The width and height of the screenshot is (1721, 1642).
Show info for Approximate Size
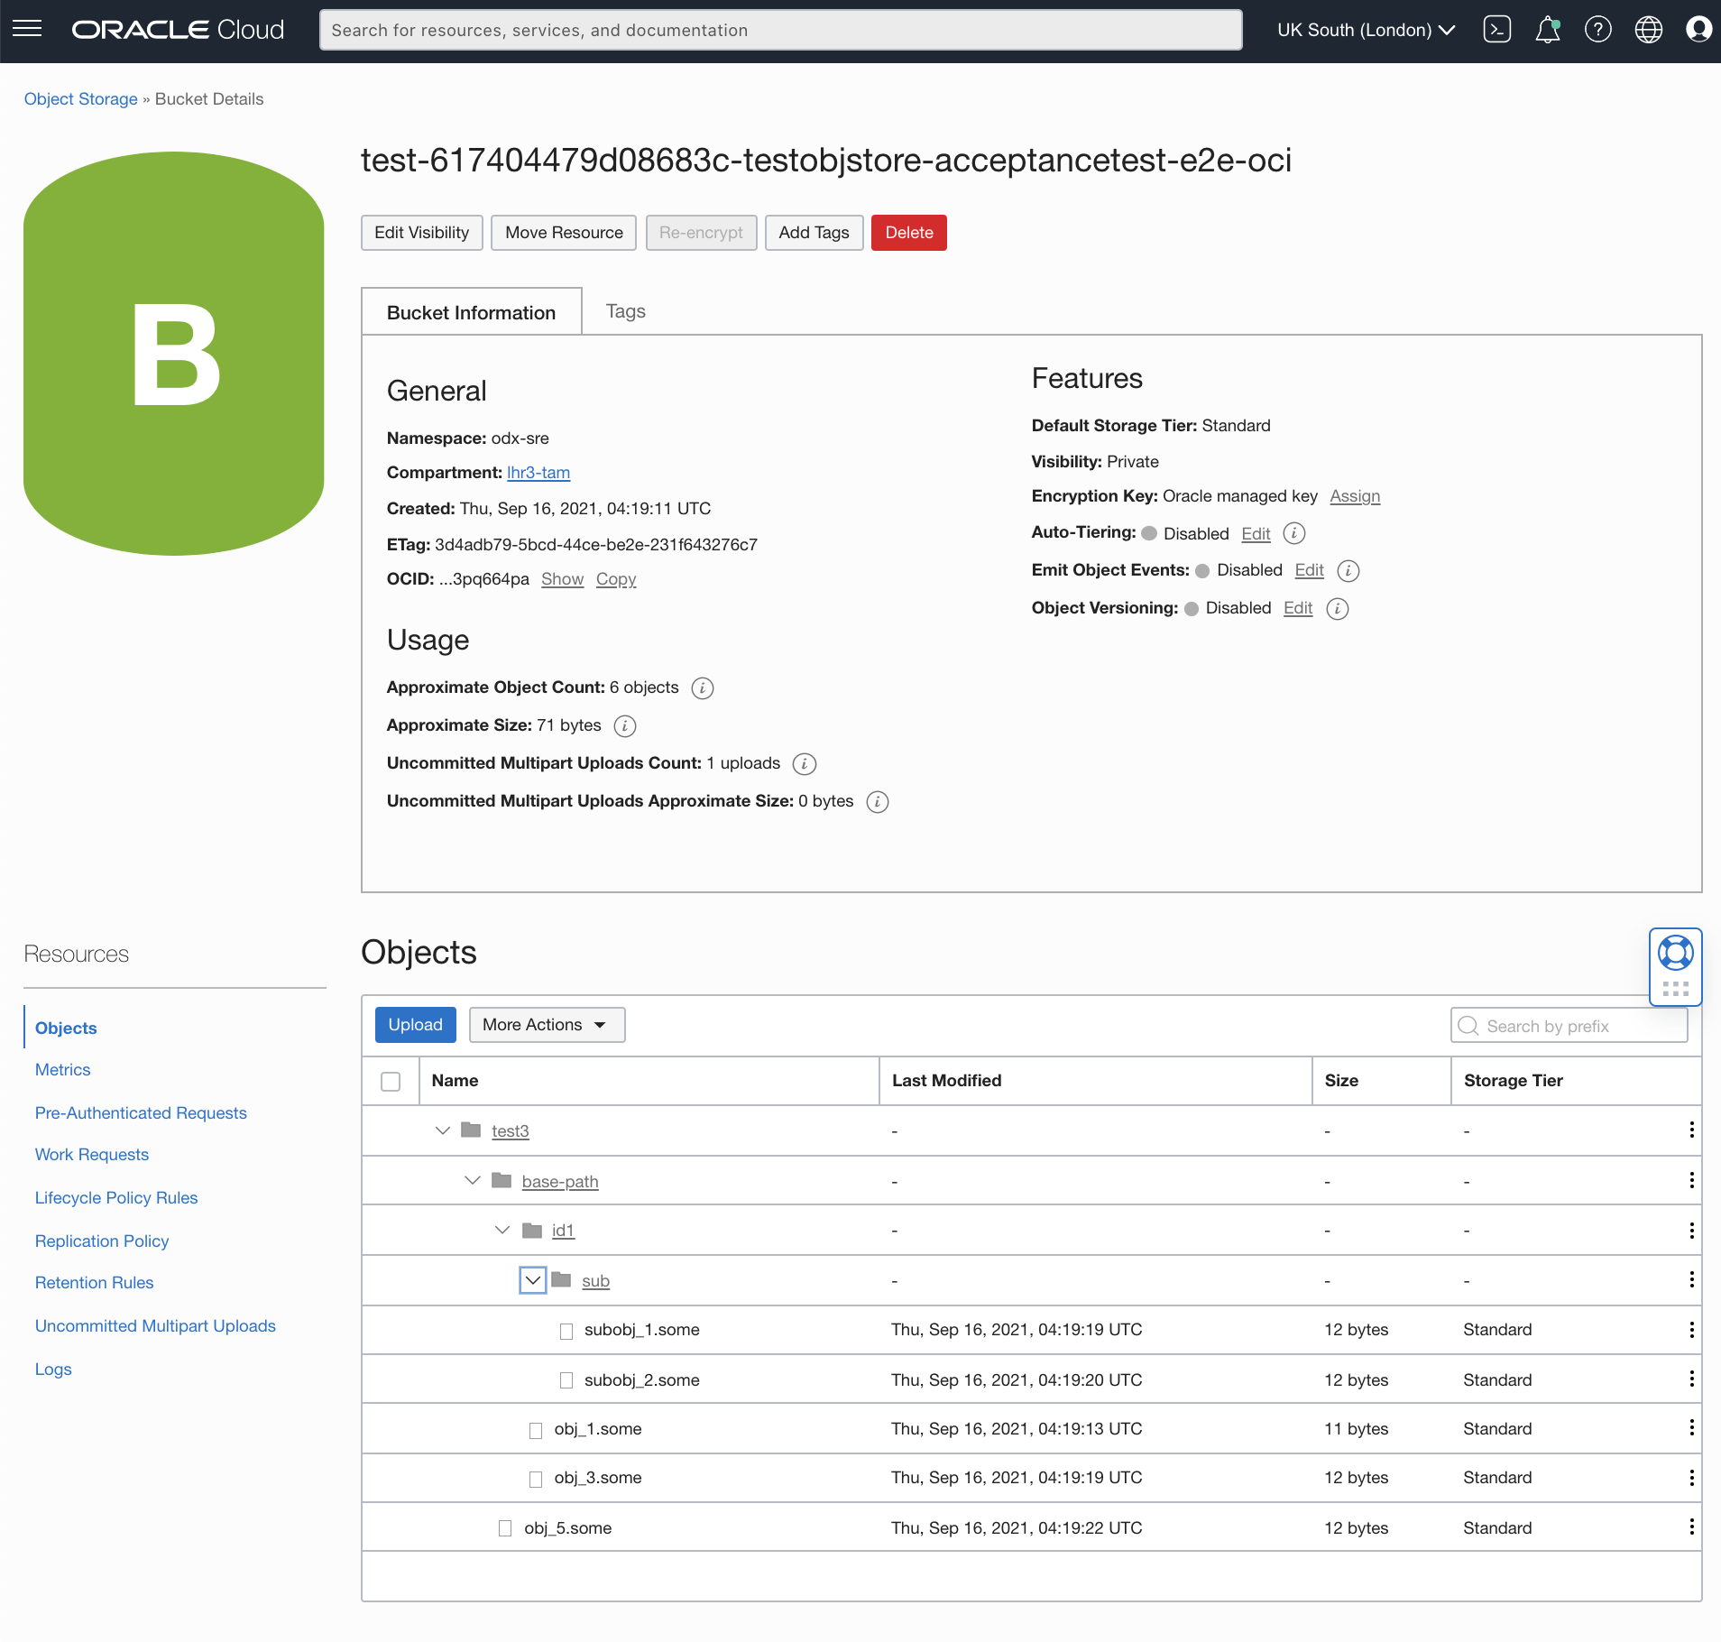pyautogui.click(x=625, y=726)
